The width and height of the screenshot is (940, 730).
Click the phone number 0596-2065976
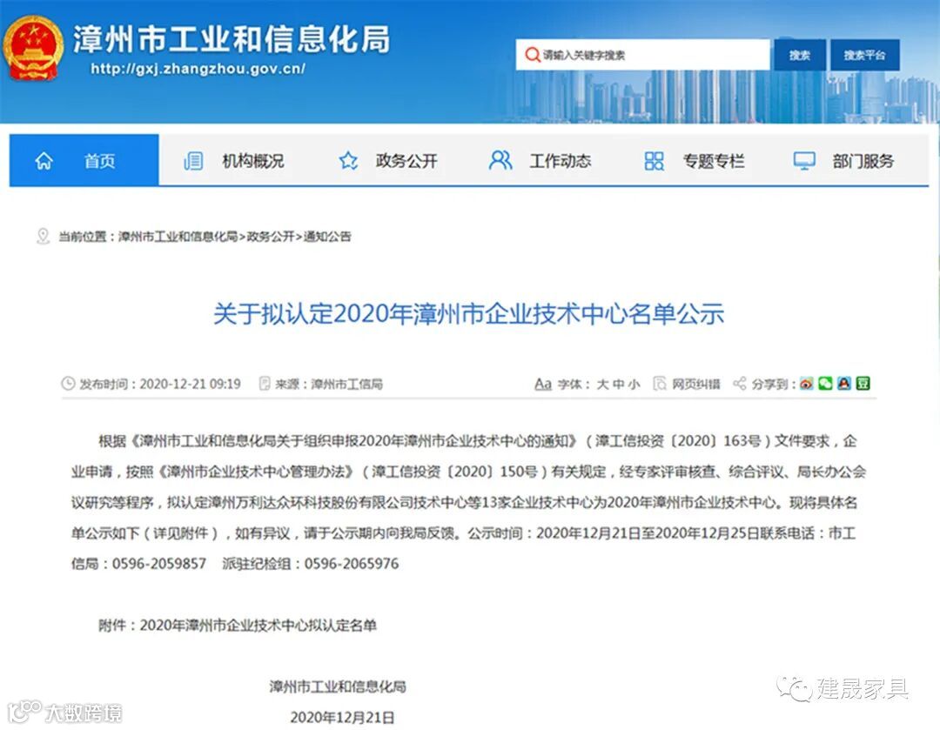pos(352,564)
